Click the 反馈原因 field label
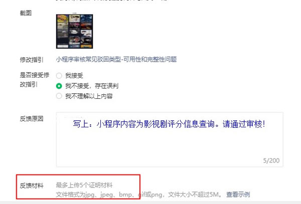The image size is (301, 204). pyautogui.click(x=32, y=119)
